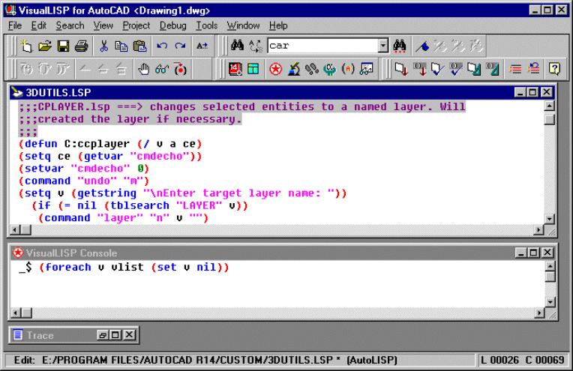Viewport: 573px width, 371px height.
Task: Open file using the folder icon
Action: [44, 46]
